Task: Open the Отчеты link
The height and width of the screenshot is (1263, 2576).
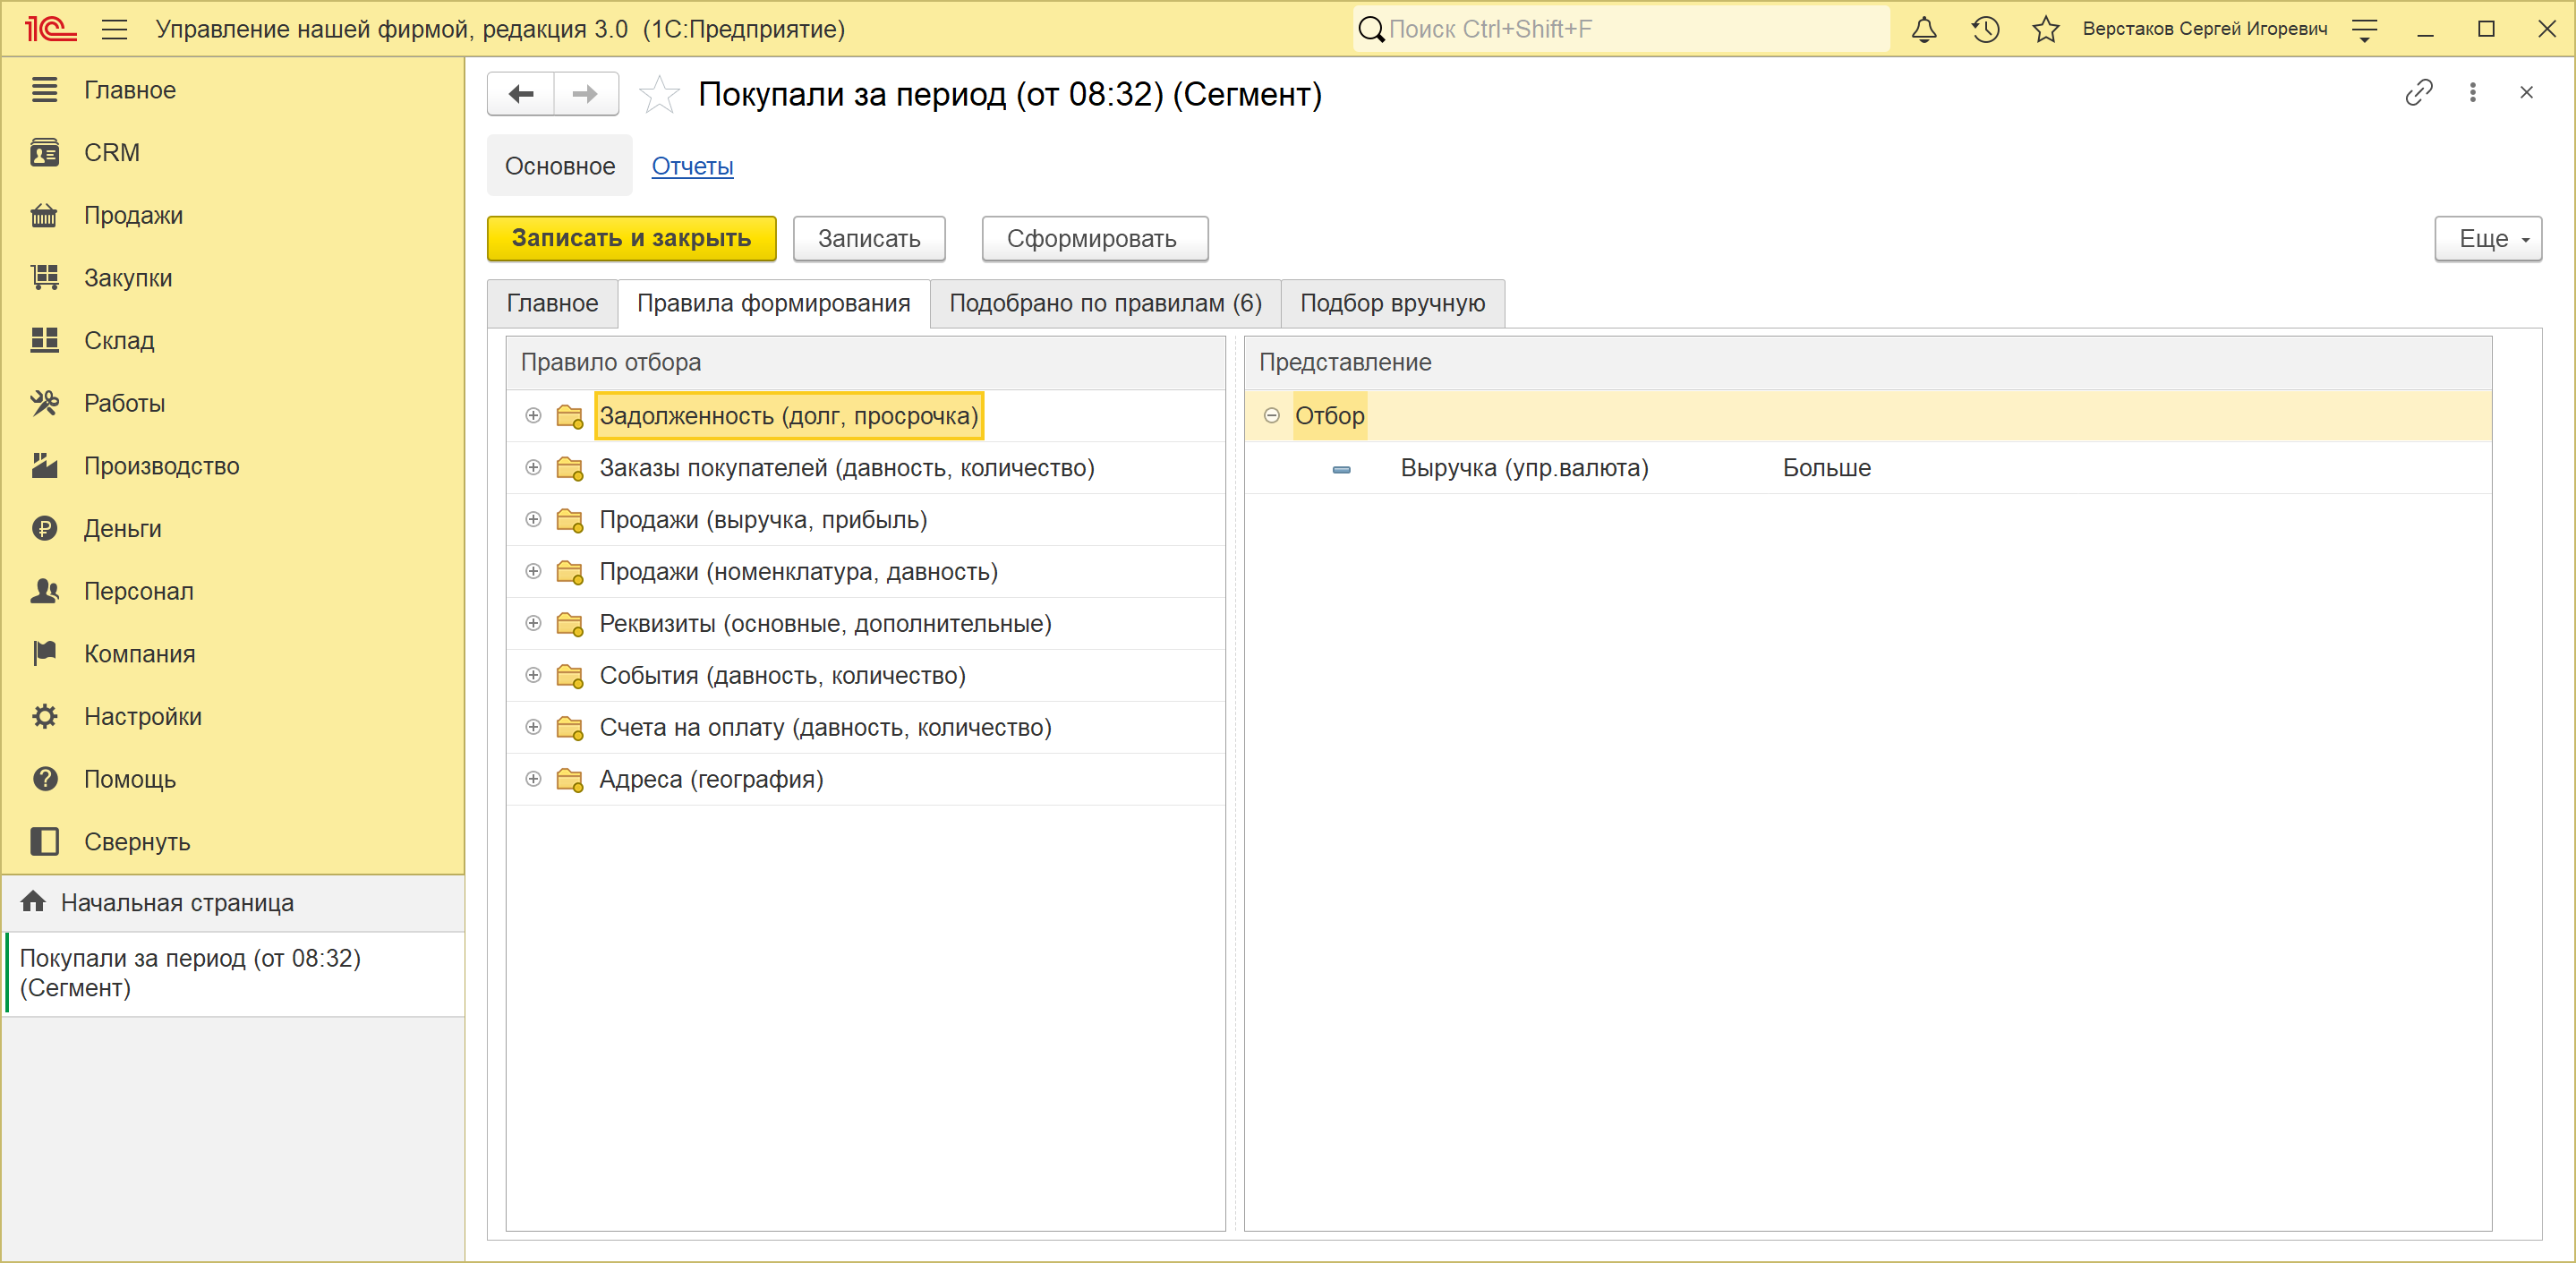Action: (x=692, y=166)
